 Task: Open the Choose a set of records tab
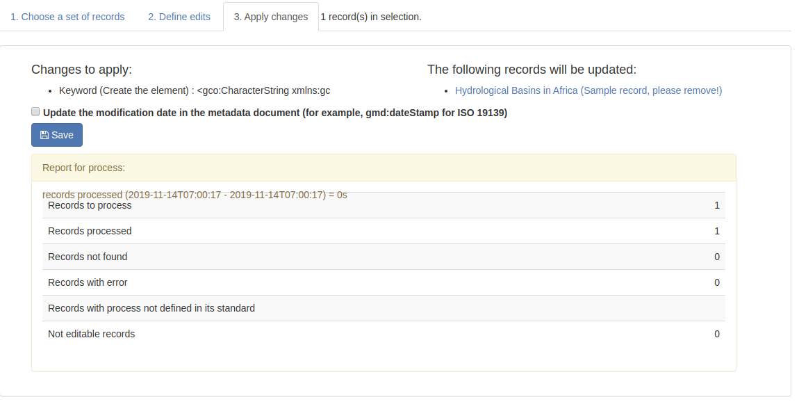tap(67, 17)
